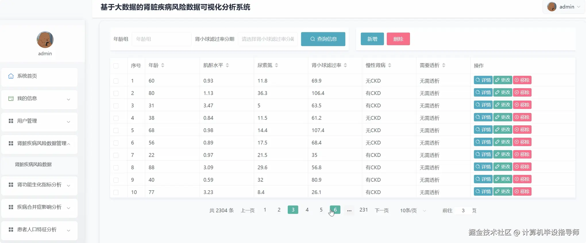Expand 肾功能生化指标分析 menu chevron
Viewport: 586px width, 243px height.
tap(69, 185)
